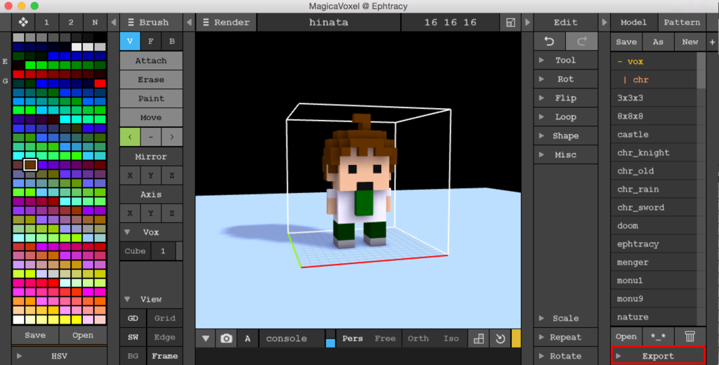Collapse Model panel with right arrow
719x365 pixels.
pos(605,22)
